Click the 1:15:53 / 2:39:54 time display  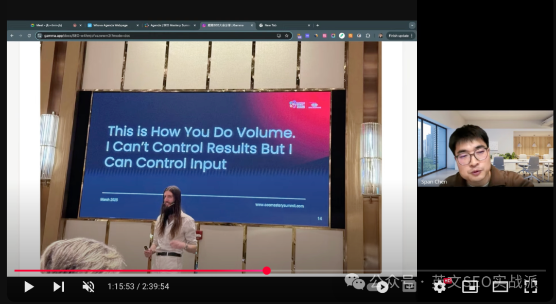pyautogui.click(x=138, y=287)
